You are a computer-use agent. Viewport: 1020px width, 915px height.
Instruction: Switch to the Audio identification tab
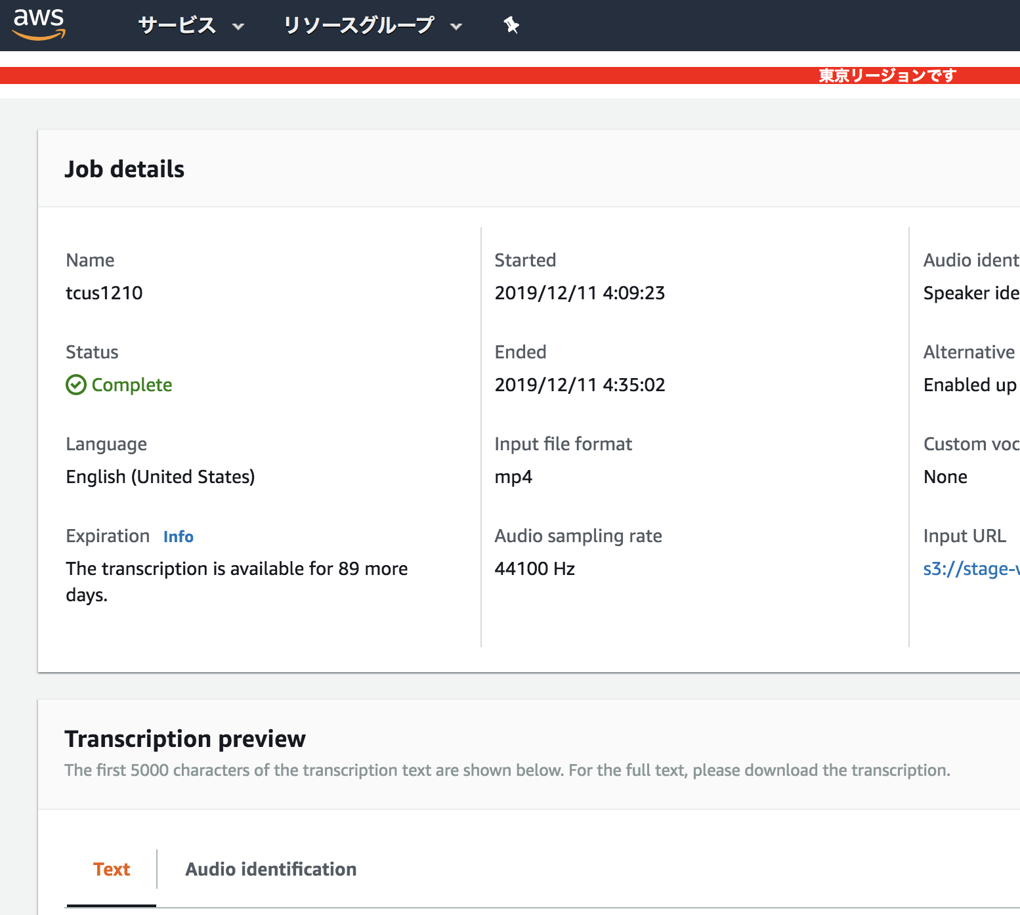click(270, 869)
